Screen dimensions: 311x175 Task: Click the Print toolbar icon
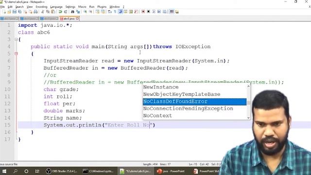point(35,12)
